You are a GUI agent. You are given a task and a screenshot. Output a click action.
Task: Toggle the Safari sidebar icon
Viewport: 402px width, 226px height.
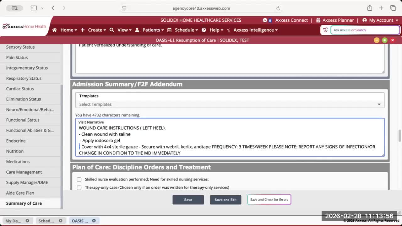[34, 8]
